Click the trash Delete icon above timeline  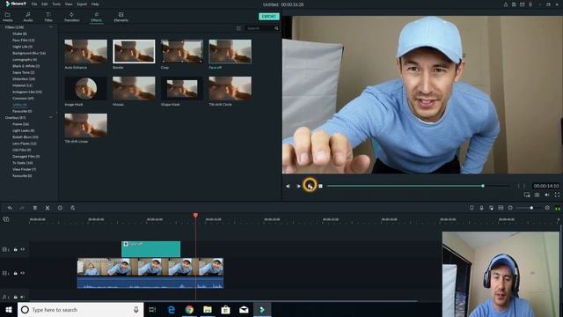click(35, 208)
